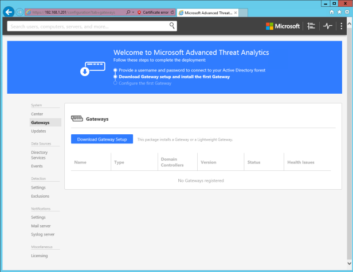Image resolution: width=353 pixels, height=272 pixels.
Task: Click the Version column header
Action: tap(208, 162)
